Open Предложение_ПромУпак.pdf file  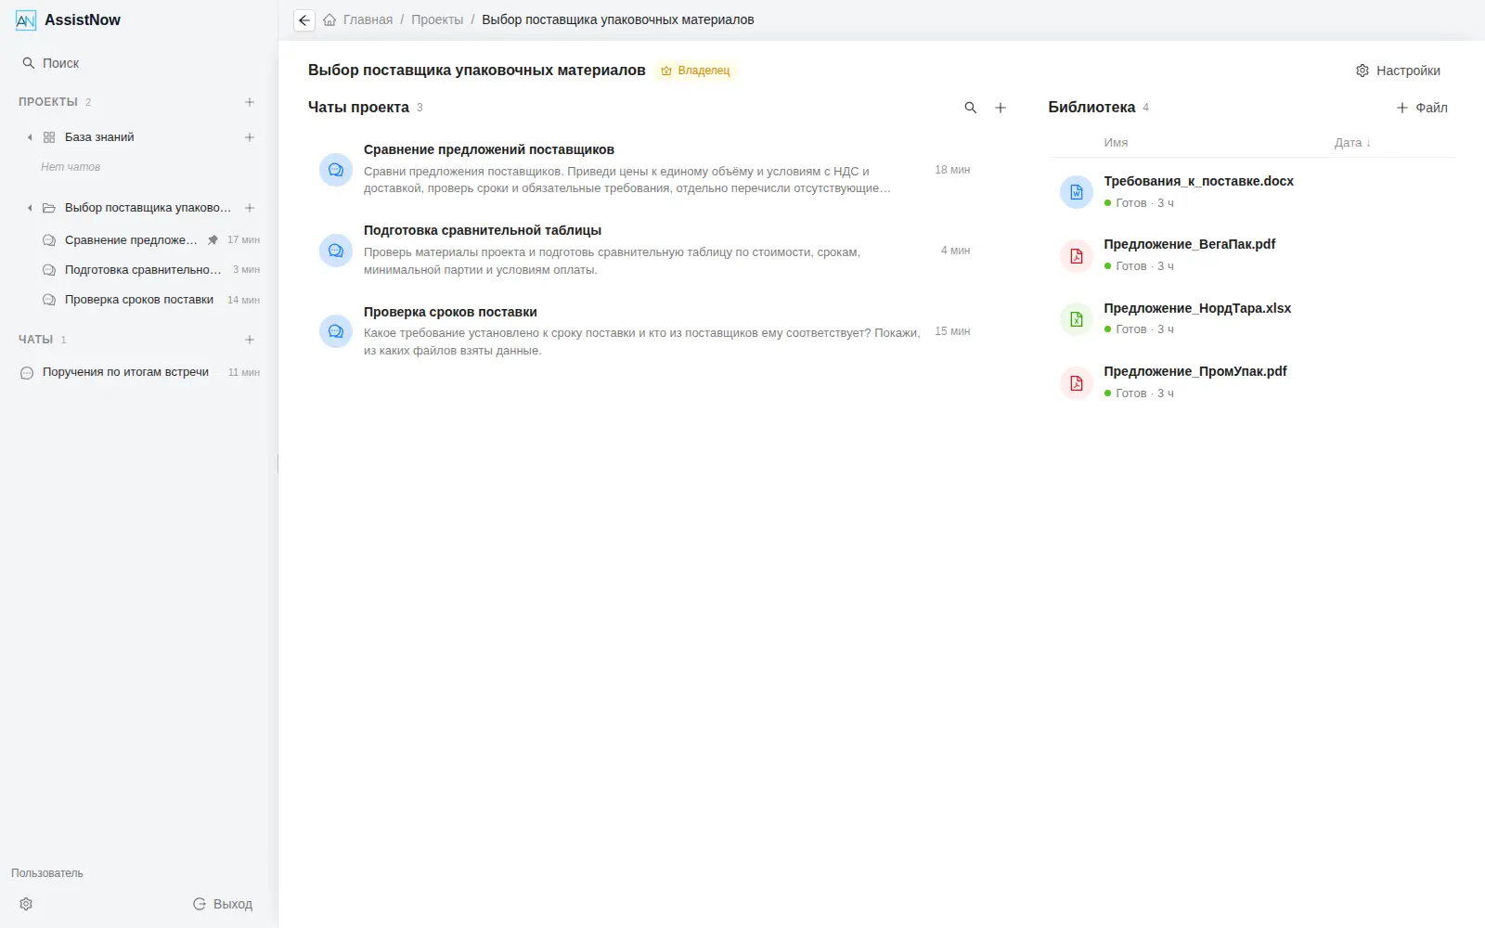click(x=1251, y=382)
